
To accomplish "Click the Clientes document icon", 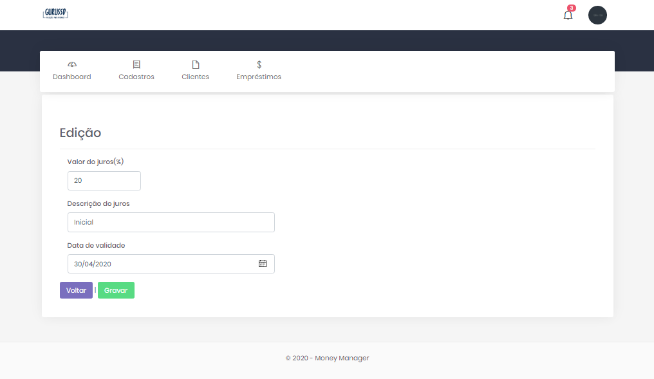I will click(196, 64).
